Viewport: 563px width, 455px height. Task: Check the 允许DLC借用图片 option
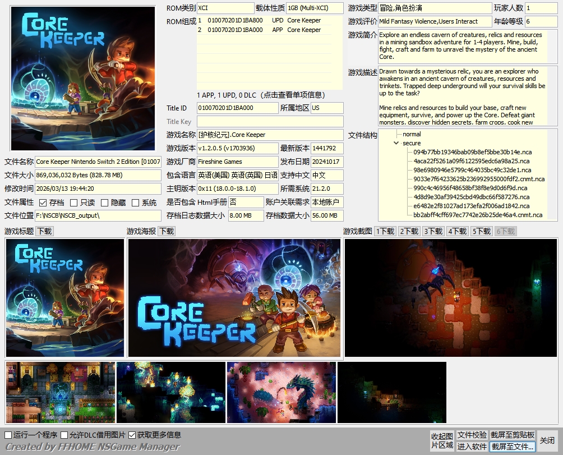[64, 435]
